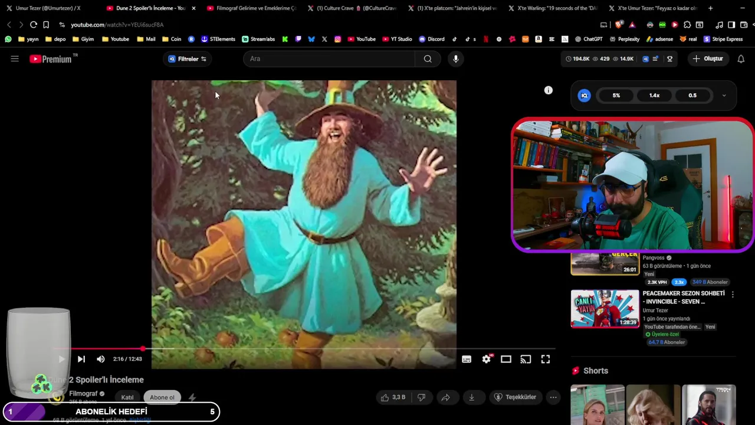Open the Stripe Express bookmark
This screenshot has height=425, width=755.
coord(723,39)
